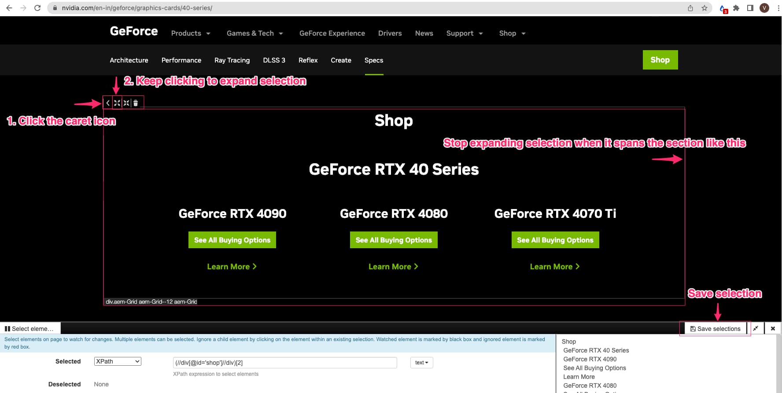Pause element selection via Select elements button
Screen dimensions: 782x393
tap(30, 329)
